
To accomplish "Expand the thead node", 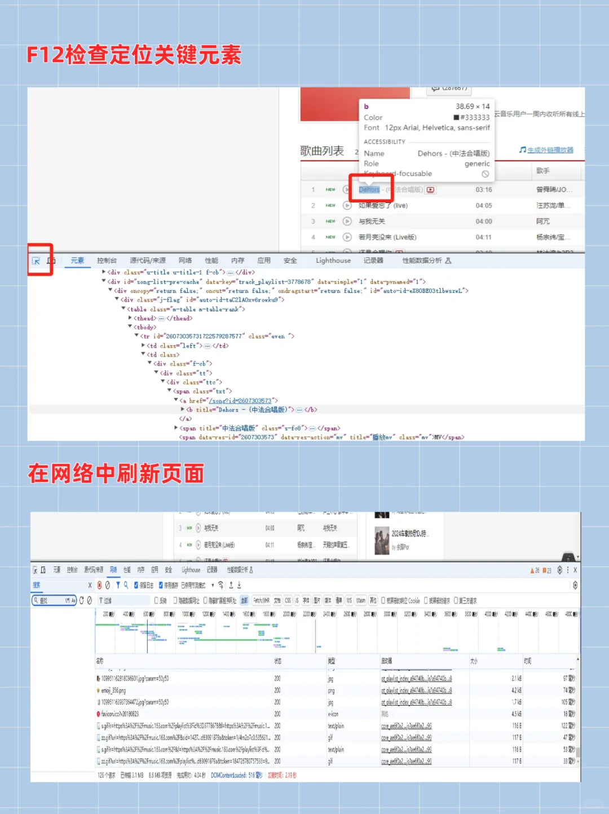I will click(130, 318).
